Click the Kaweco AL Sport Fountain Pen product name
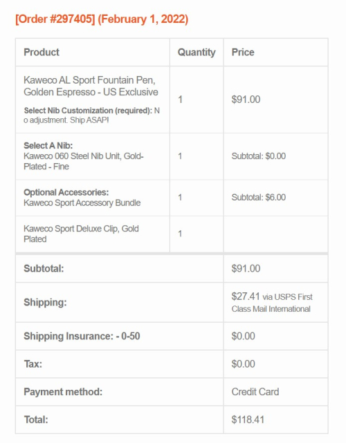The image size is (346, 443). [91, 86]
